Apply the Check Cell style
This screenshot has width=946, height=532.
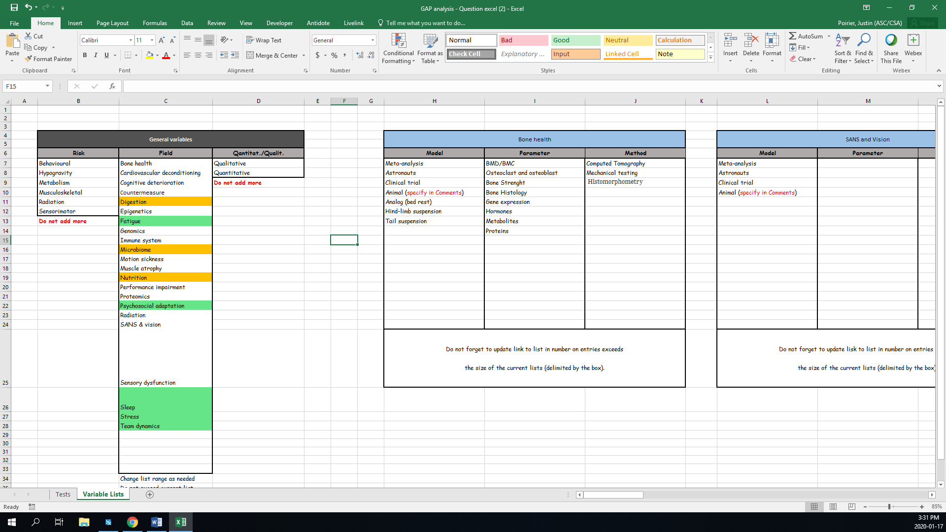pos(472,54)
